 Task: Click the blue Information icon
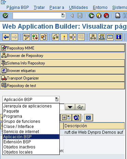coord(119,37)
